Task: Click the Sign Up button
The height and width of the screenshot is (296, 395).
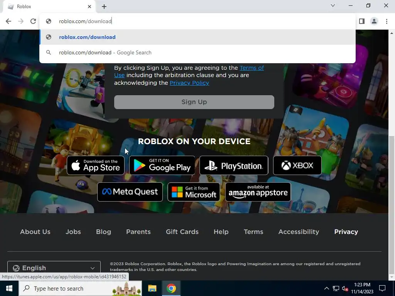Action: (194, 102)
